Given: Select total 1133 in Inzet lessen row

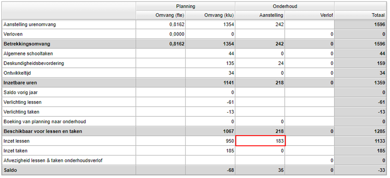Looking at the screenshot, I should click(x=380, y=141).
